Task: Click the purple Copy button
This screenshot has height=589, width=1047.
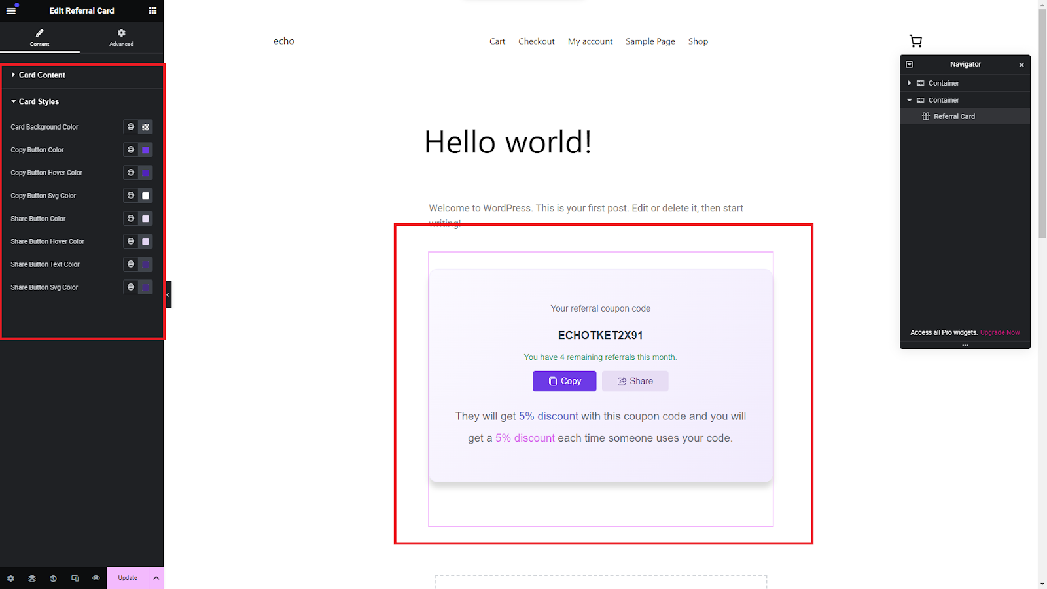Action: pos(564,381)
